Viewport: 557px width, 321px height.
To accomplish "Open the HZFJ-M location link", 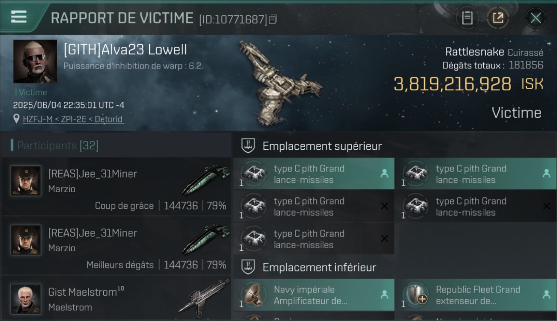I will (x=73, y=119).
